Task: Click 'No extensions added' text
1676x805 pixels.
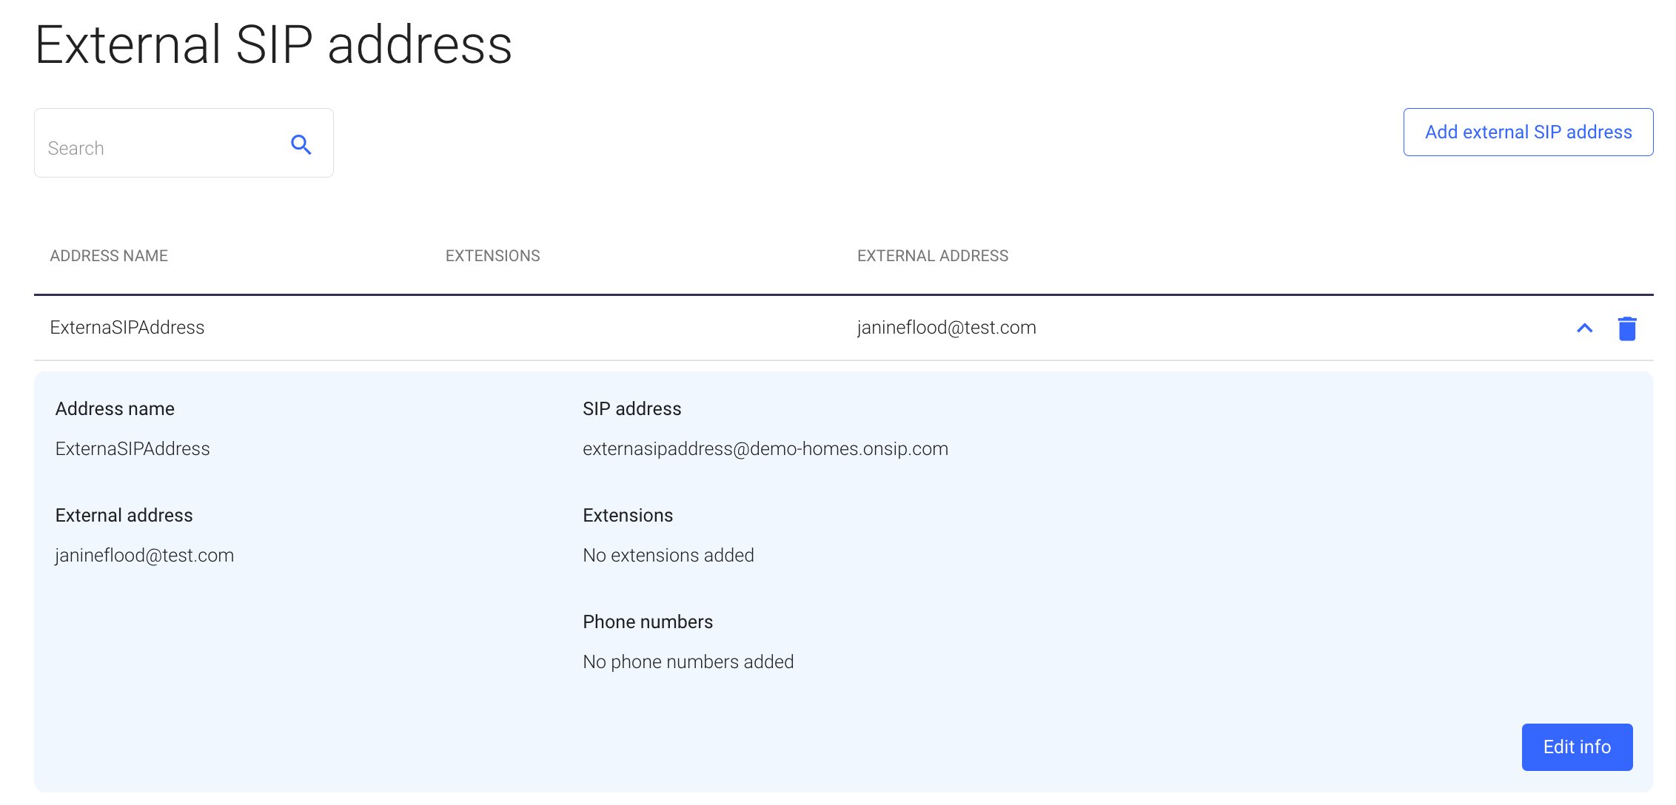Action: (668, 556)
